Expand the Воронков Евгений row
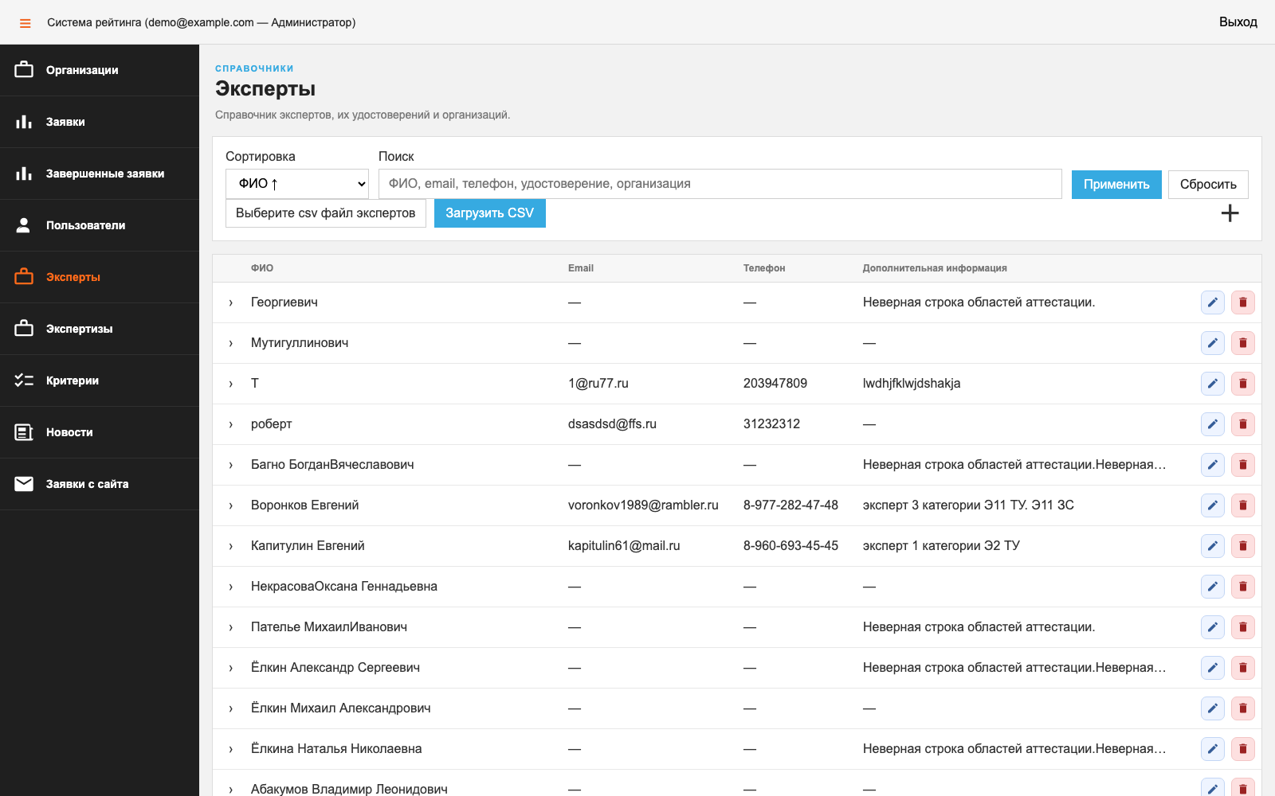 click(231, 506)
